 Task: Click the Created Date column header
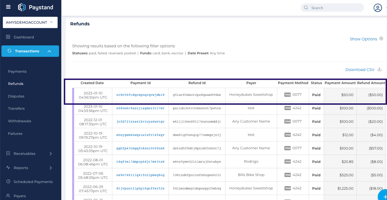(92, 83)
